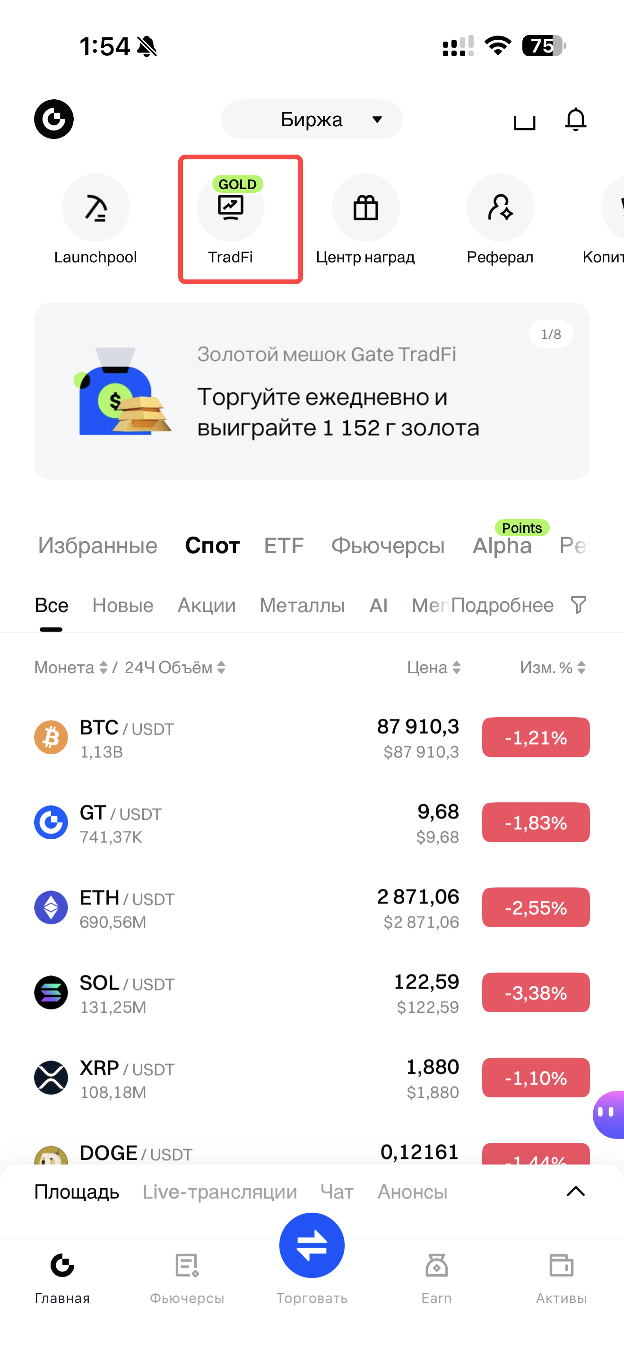Screen dimensions: 624x1356
Task: Expand the Площадь panel with chevron
Action: 576,1191
